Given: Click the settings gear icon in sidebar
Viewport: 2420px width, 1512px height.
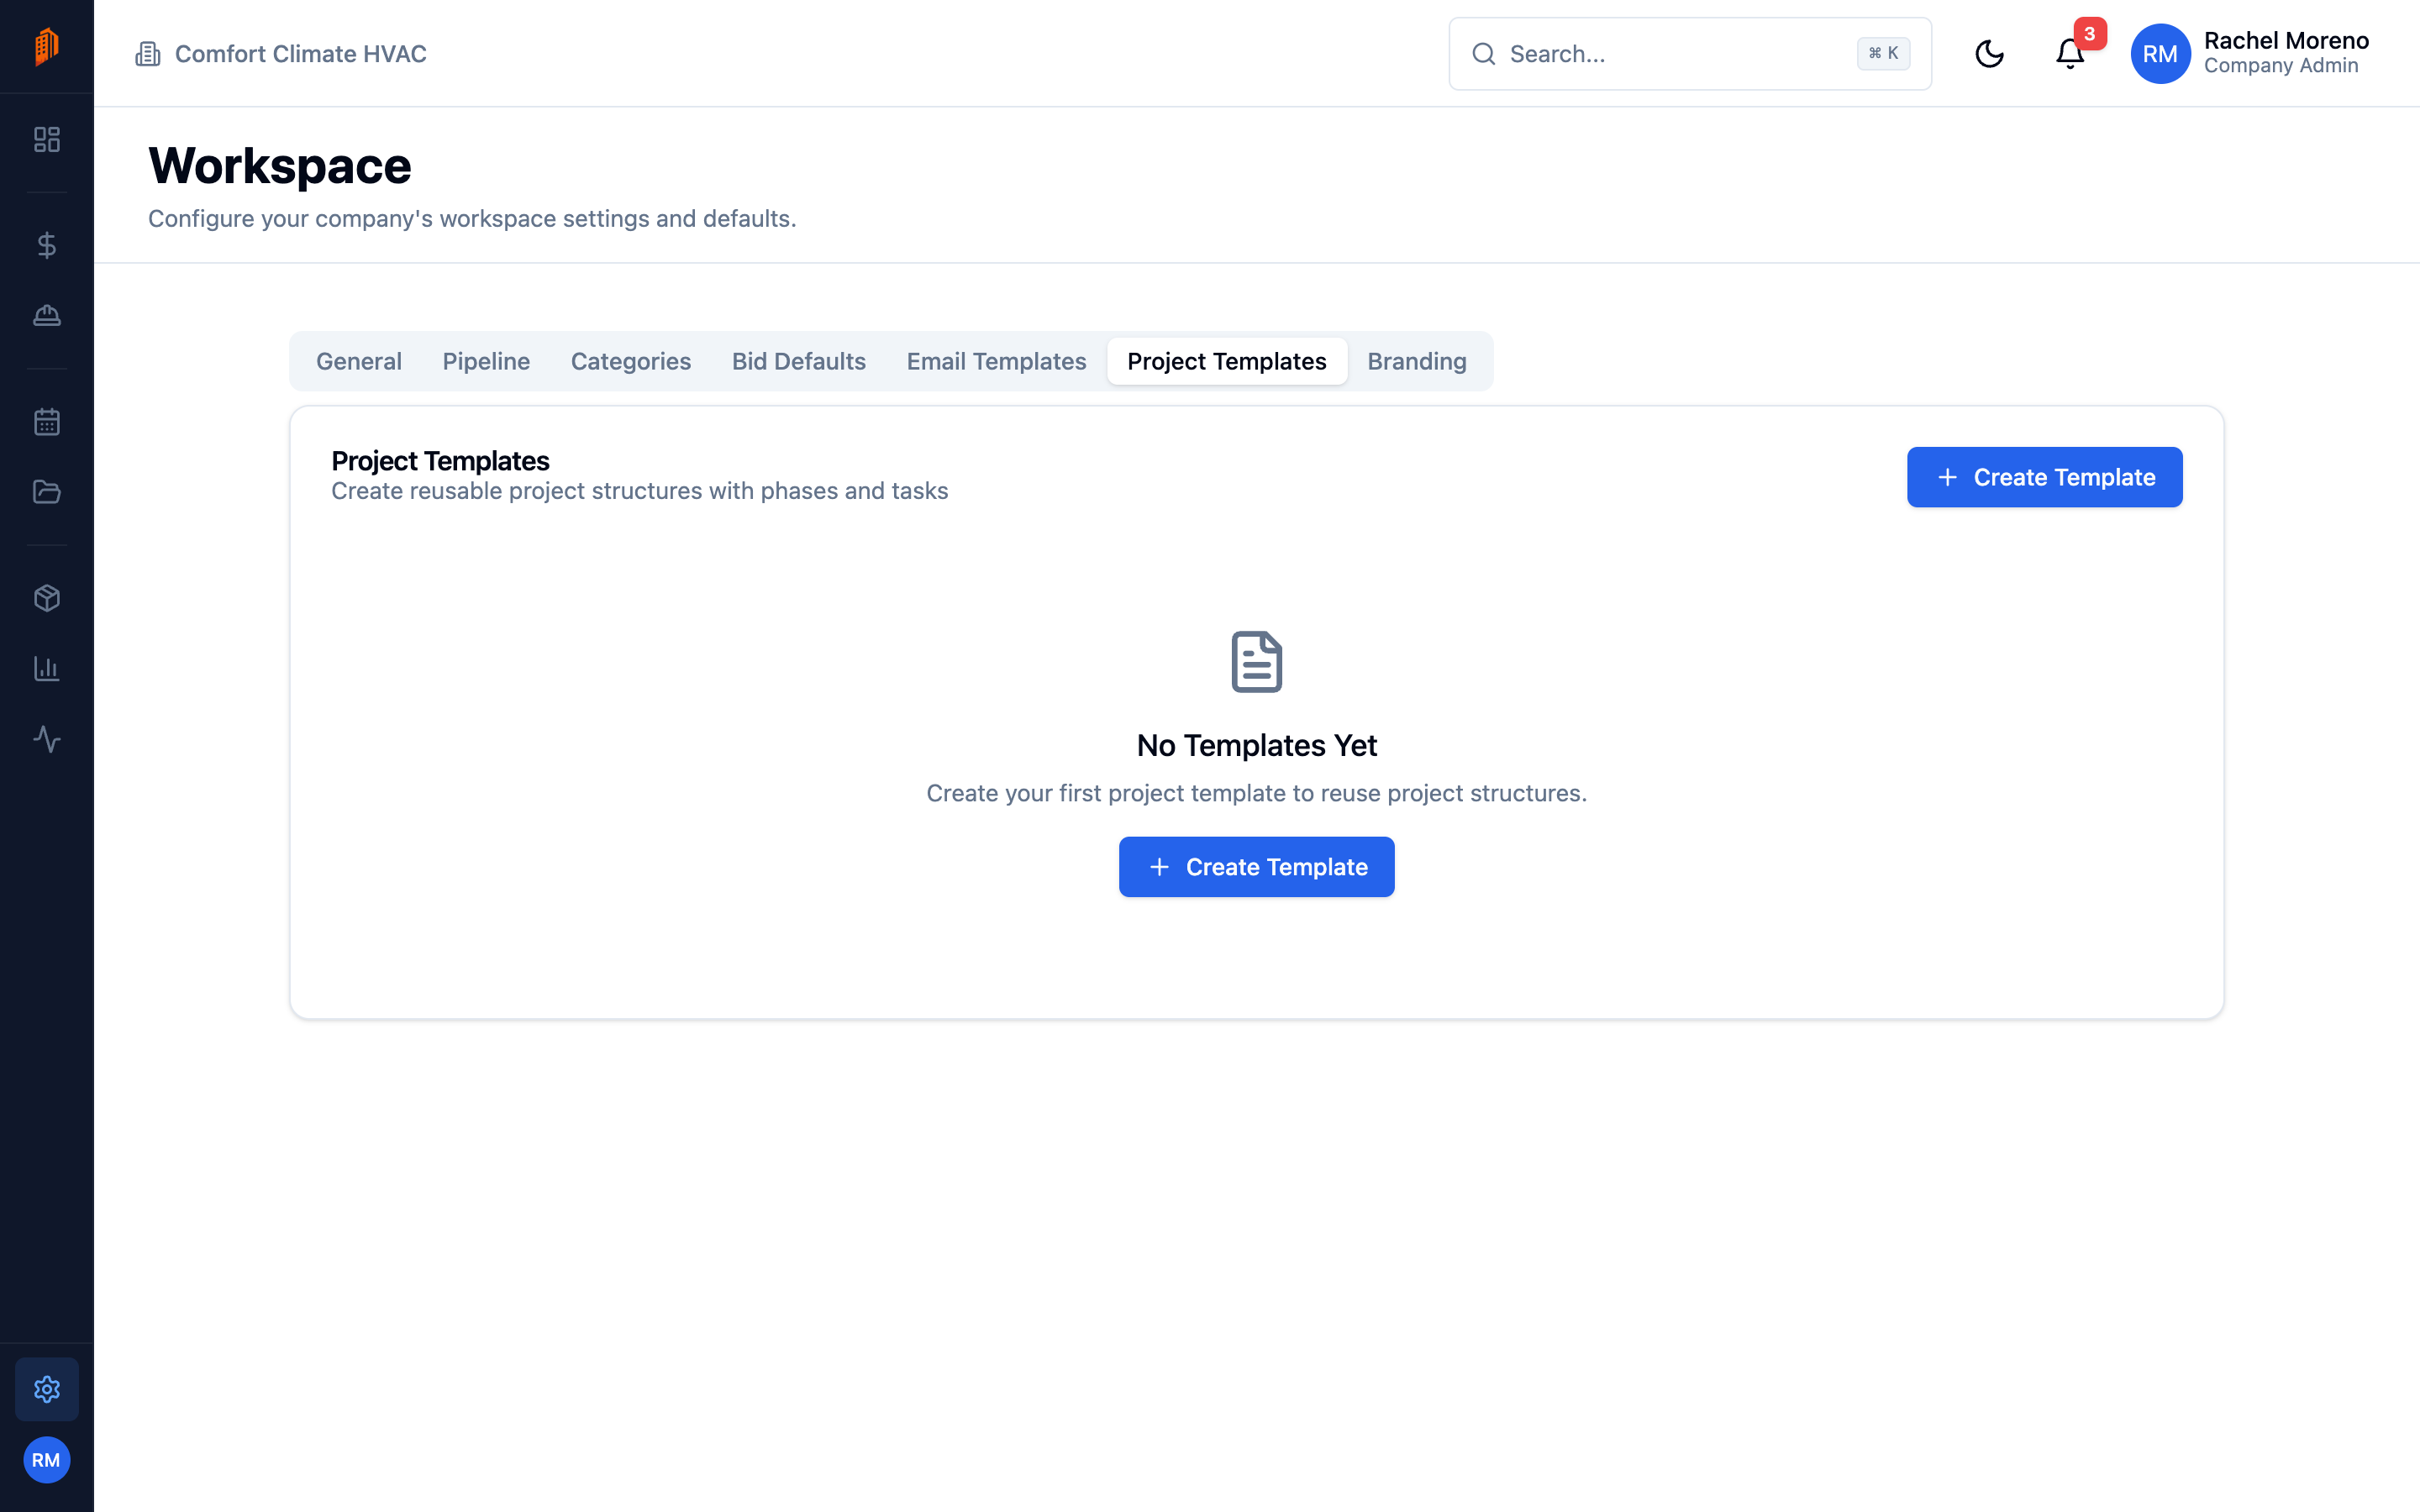Looking at the screenshot, I should click(x=47, y=1389).
